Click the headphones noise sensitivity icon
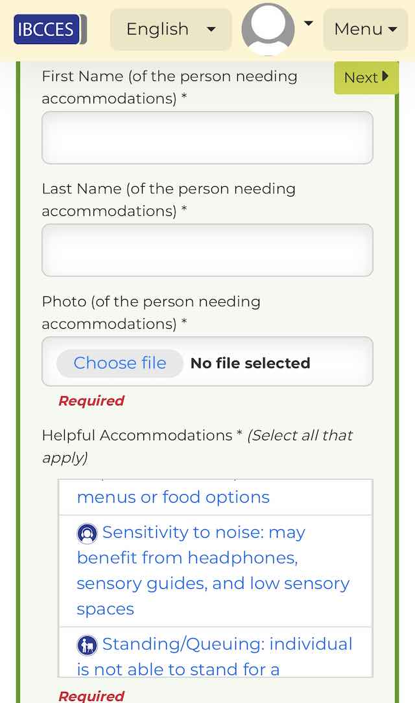 (88, 534)
